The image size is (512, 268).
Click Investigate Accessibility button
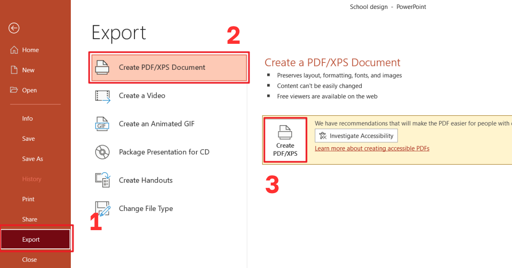[356, 136]
